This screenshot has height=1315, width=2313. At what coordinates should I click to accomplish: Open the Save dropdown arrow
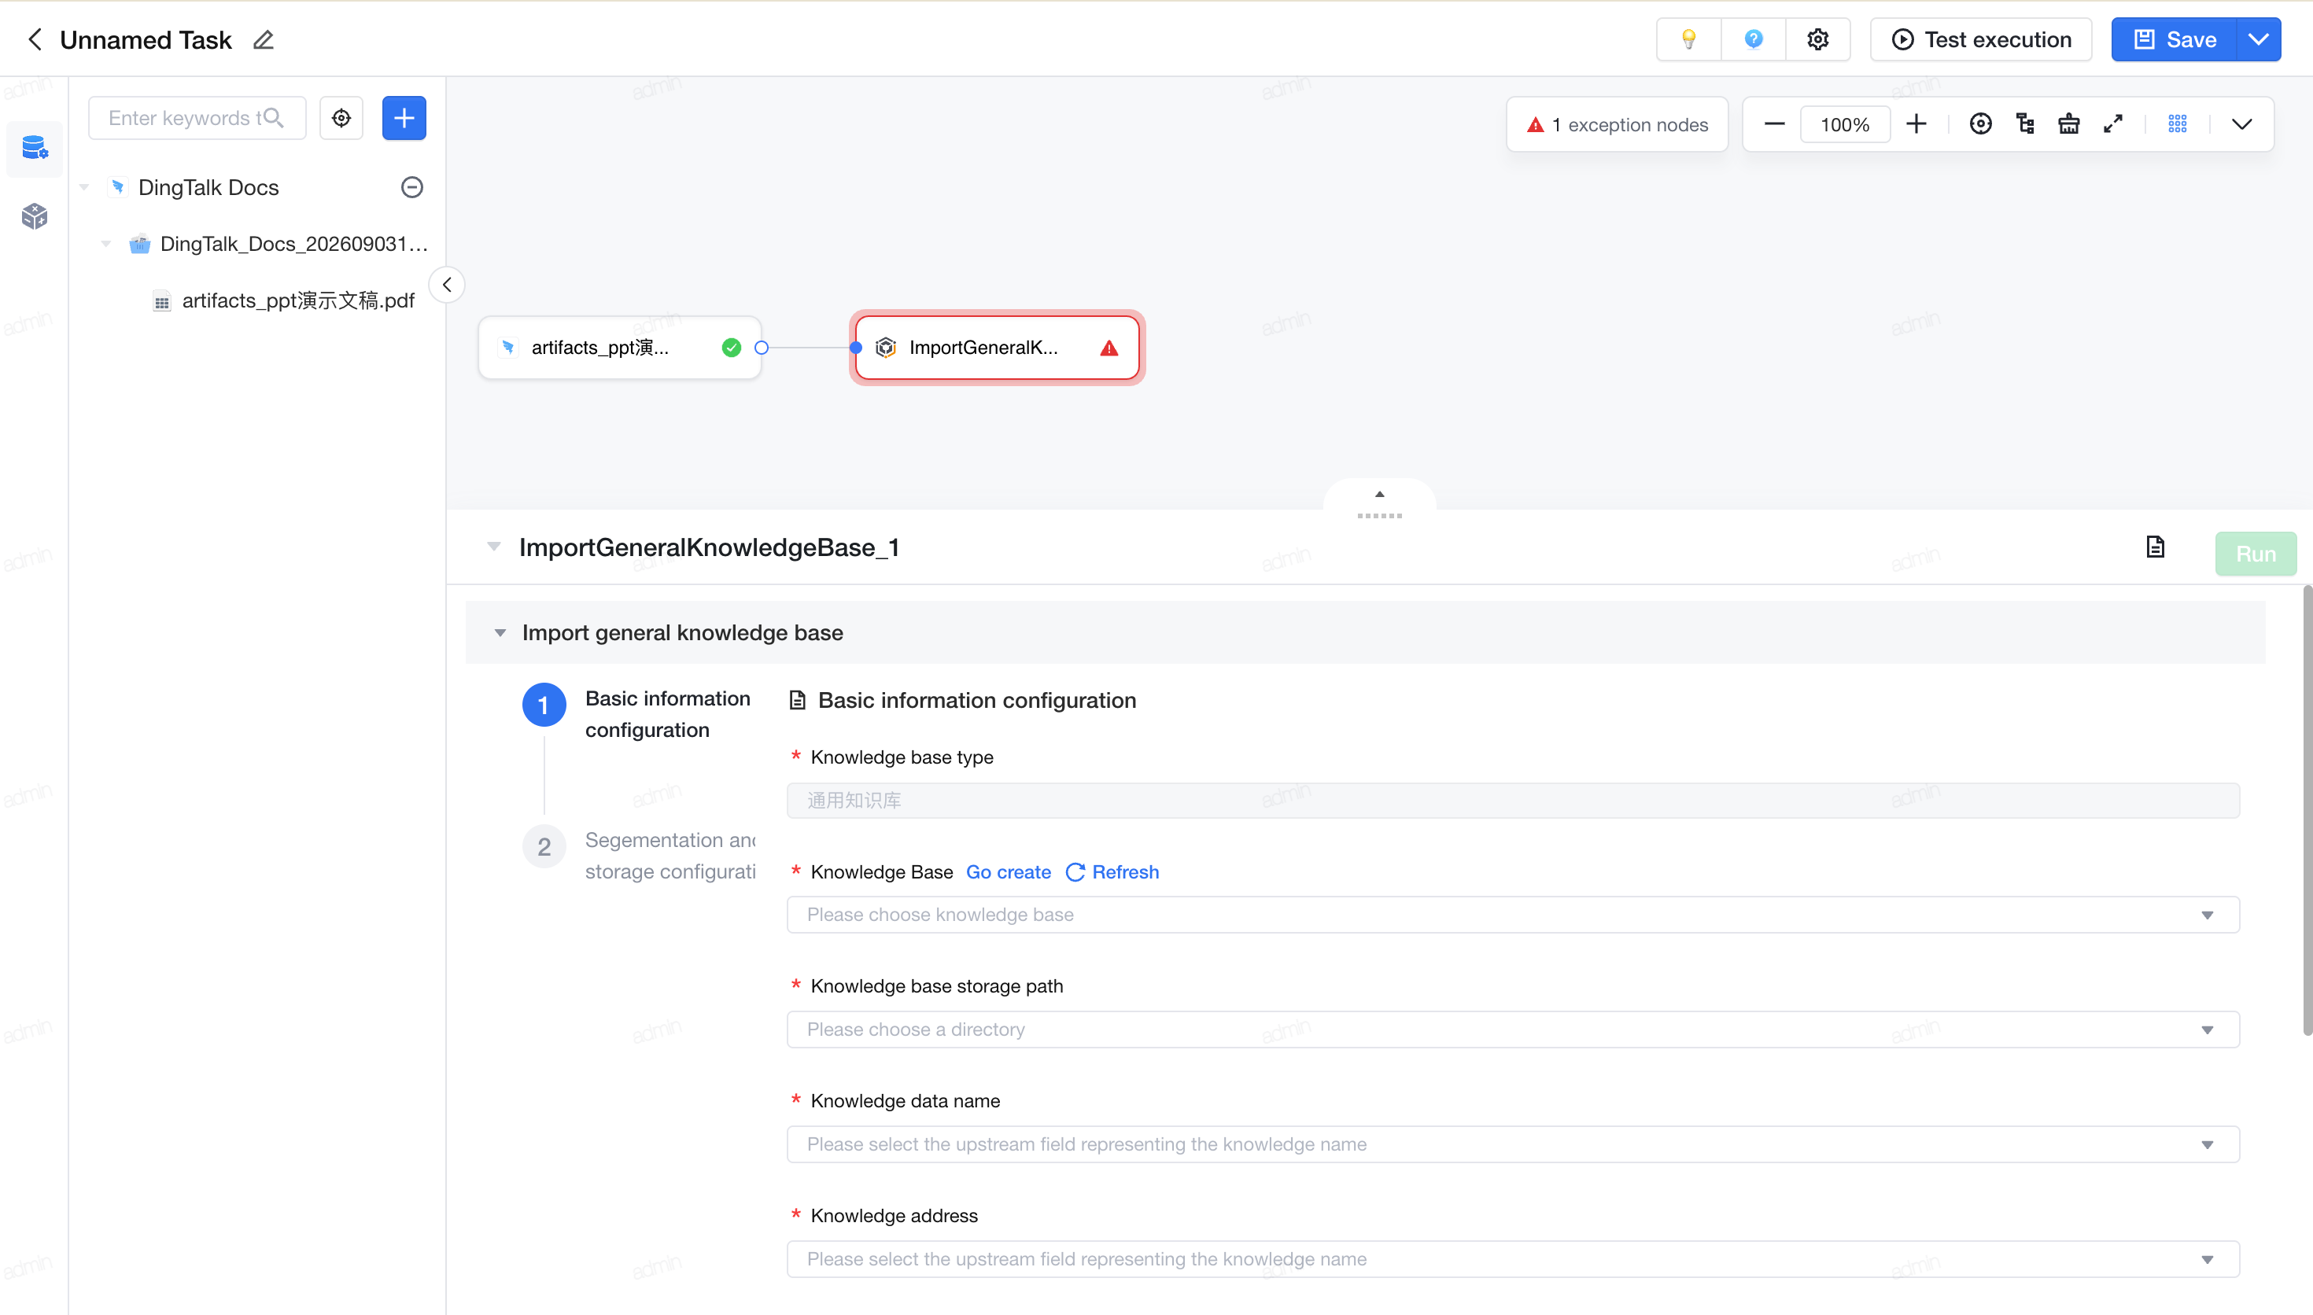coord(2258,40)
